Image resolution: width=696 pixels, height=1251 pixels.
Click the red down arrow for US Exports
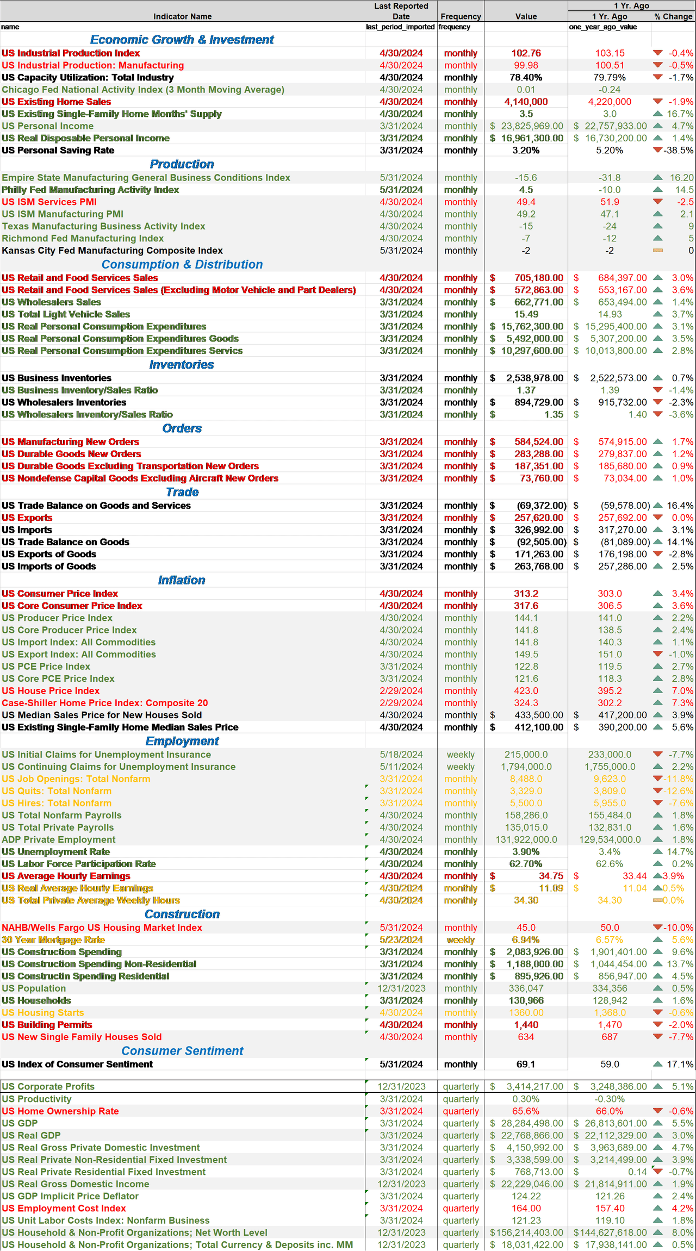point(658,517)
